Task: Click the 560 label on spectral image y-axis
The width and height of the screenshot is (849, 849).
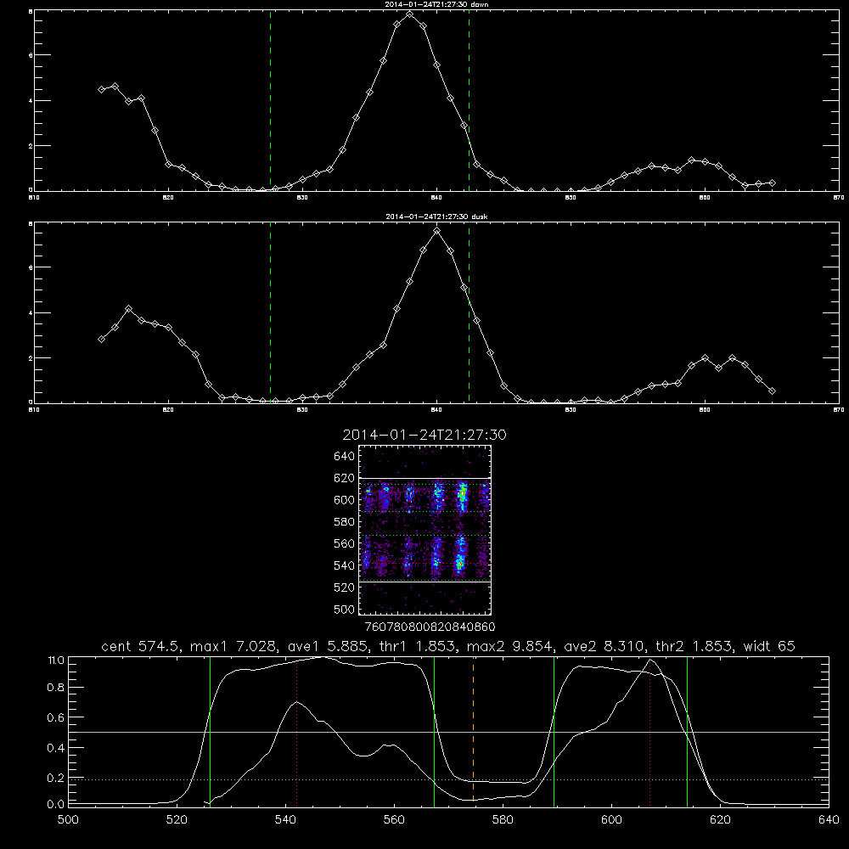Action: (345, 543)
